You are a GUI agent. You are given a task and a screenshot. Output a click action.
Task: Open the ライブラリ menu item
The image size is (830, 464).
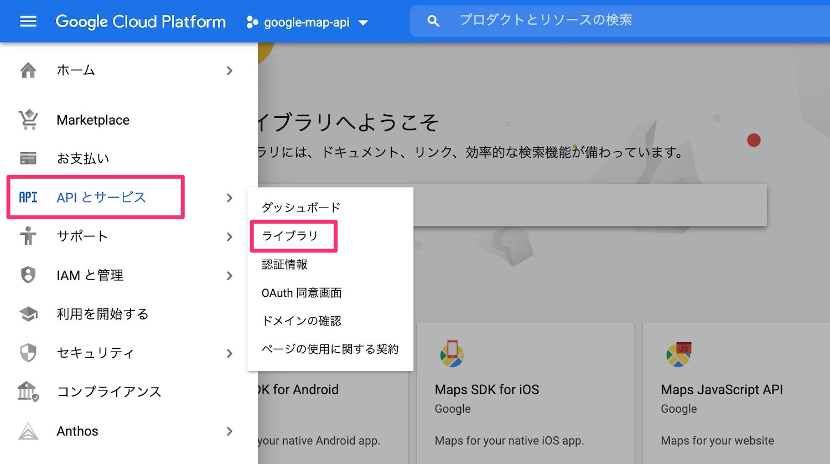pyautogui.click(x=290, y=235)
